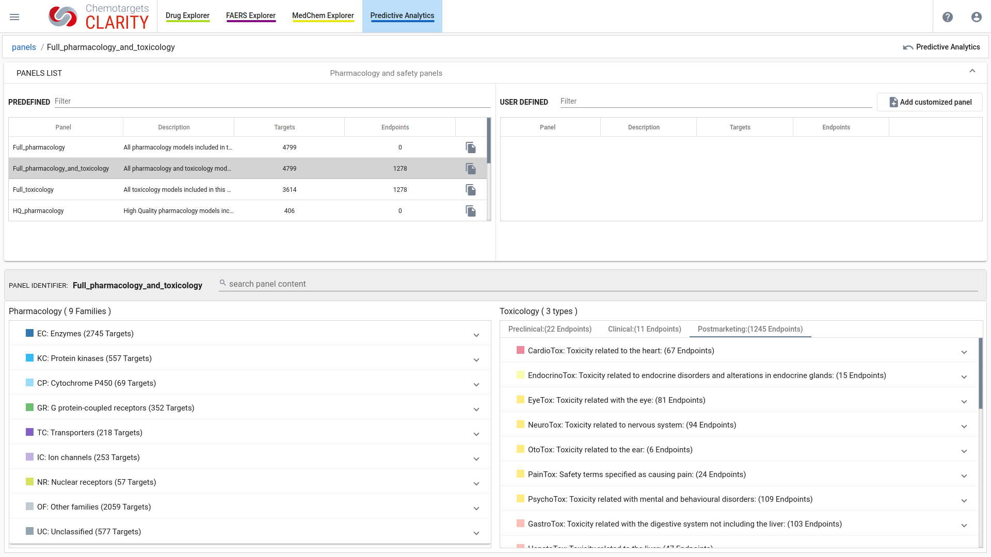Image resolution: width=991 pixels, height=557 pixels.
Task: Expand CP: Cytochrome P450 family
Action: click(x=476, y=385)
